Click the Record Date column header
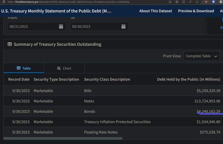Image resolution: width=223 pixels, height=144 pixels. (x=19, y=79)
